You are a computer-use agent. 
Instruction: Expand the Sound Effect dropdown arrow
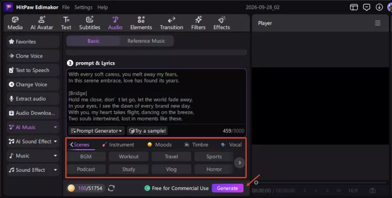pos(55,170)
